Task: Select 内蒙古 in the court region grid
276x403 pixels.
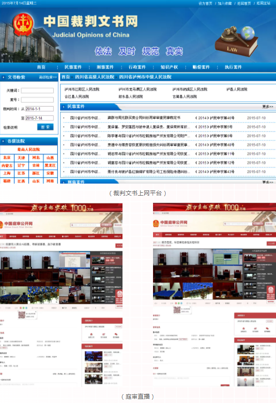Action: [x=7, y=166]
